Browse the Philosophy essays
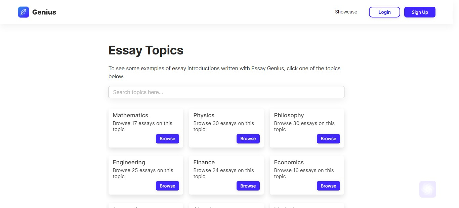The width and height of the screenshot is (459, 208). coord(328,139)
